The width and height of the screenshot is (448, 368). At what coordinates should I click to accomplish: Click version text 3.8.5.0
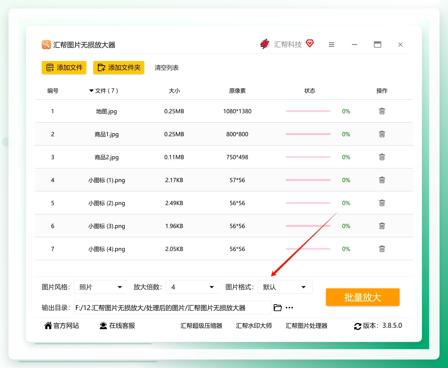coord(392,326)
